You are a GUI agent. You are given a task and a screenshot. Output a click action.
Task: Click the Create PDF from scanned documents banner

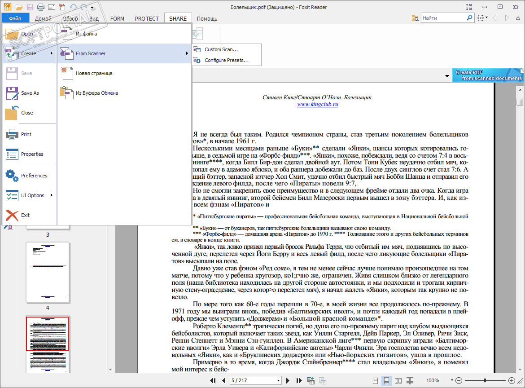pos(488,75)
